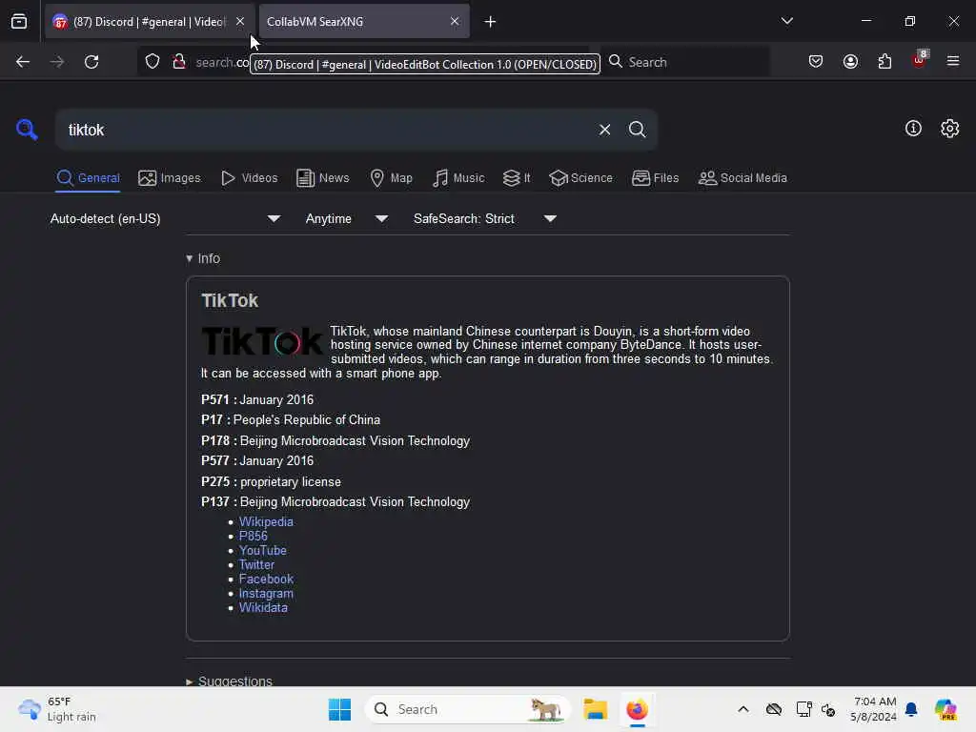The image size is (976, 732).
Task: Click the Firefox View icon
Action: pyautogui.click(x=19, y=22)
